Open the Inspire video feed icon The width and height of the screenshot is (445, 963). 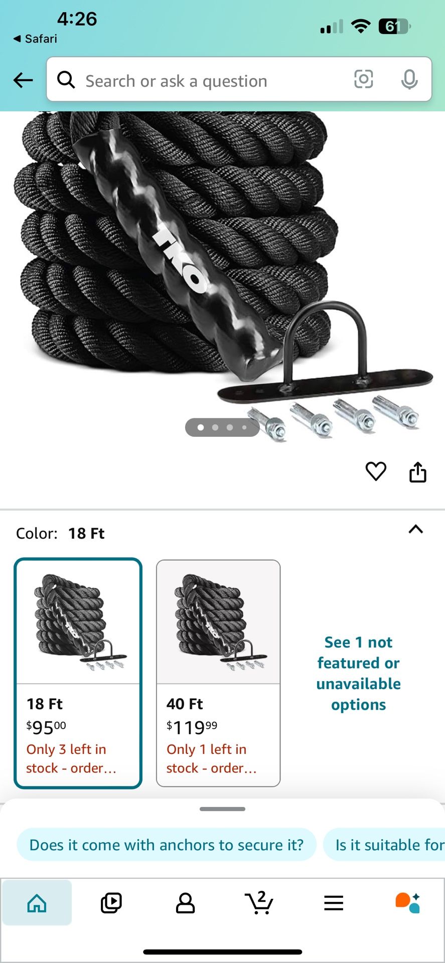111,903
